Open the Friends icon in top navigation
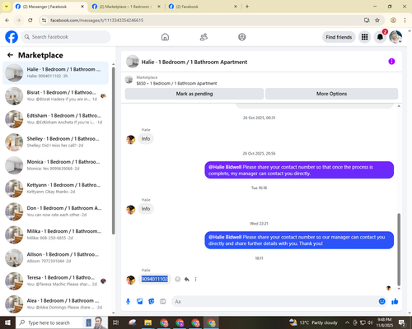412x329 pixels. tap(204, 37)
